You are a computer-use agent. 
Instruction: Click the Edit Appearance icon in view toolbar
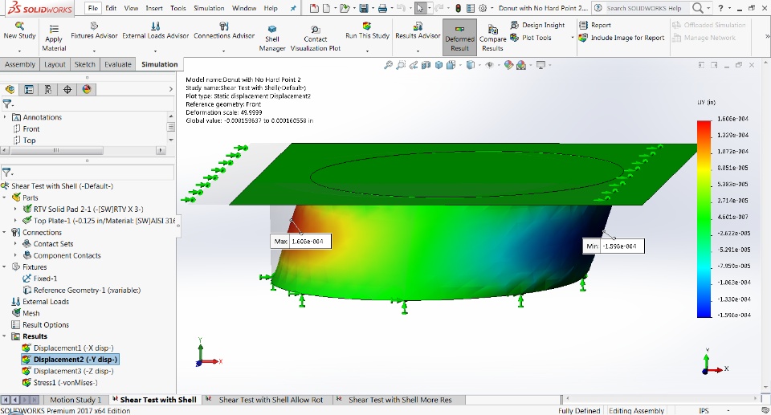coord(508,65)
